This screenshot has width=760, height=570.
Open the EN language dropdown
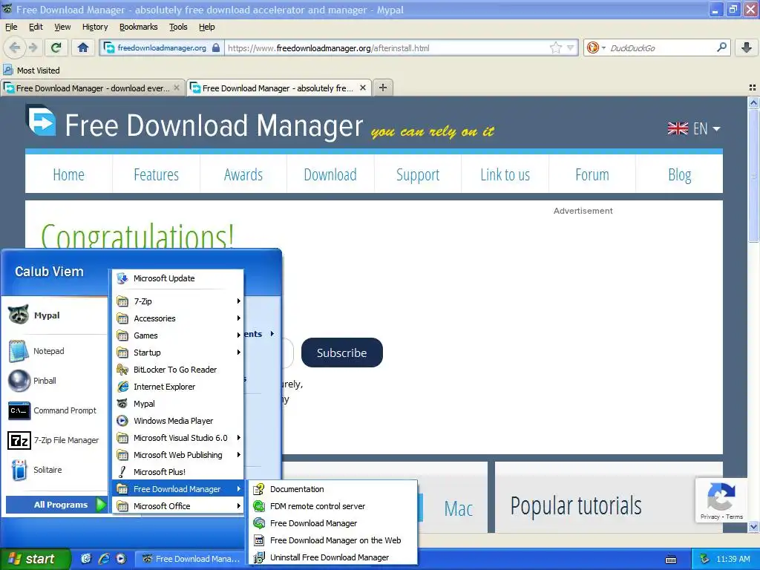[x=694, y=128]
